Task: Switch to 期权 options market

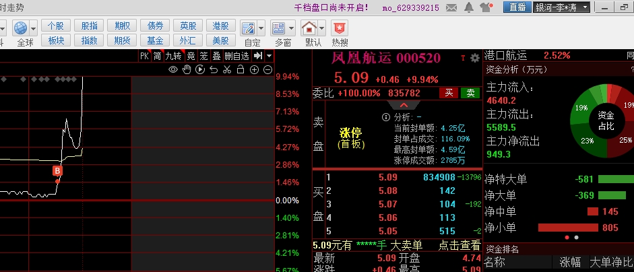Action: point(122,26)
